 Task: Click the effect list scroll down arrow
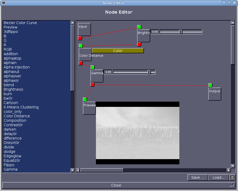[72, 170]
